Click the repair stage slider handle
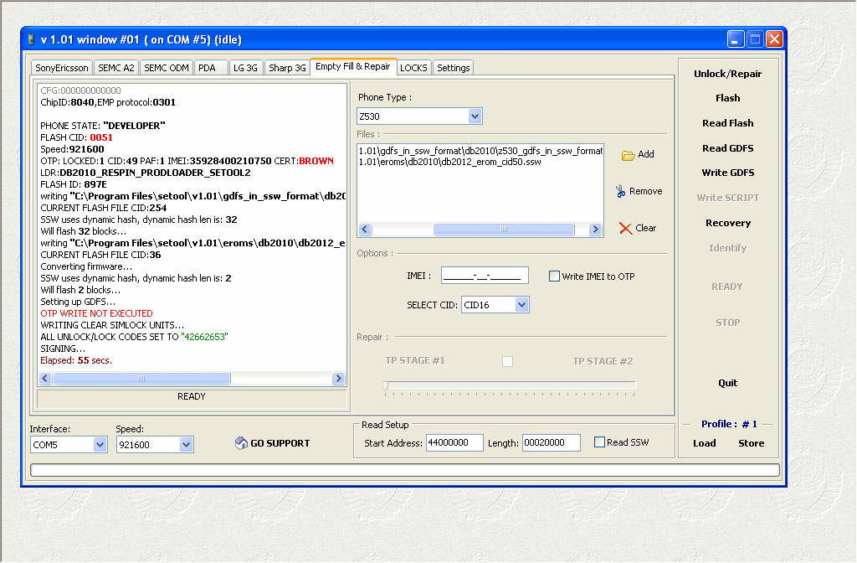857x563 pixels. [385, 385]
